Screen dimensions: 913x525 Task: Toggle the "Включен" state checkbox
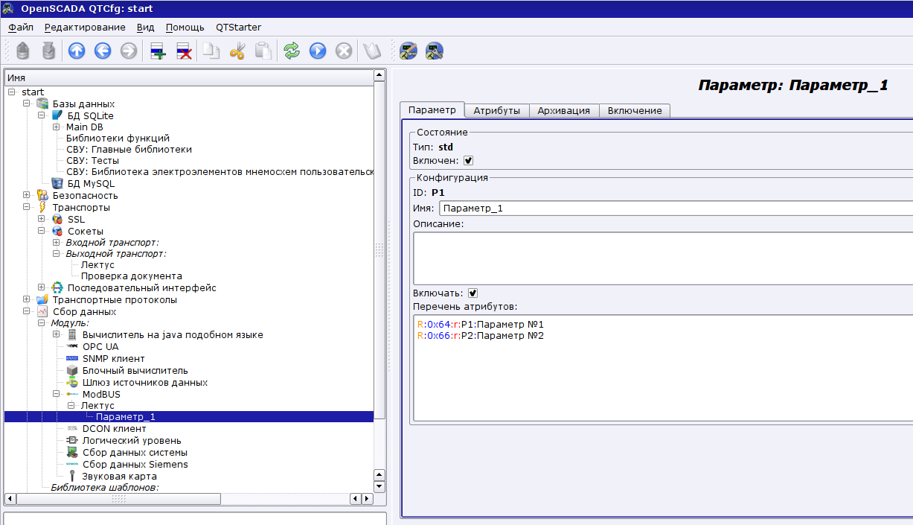click(x=469, y=160)
